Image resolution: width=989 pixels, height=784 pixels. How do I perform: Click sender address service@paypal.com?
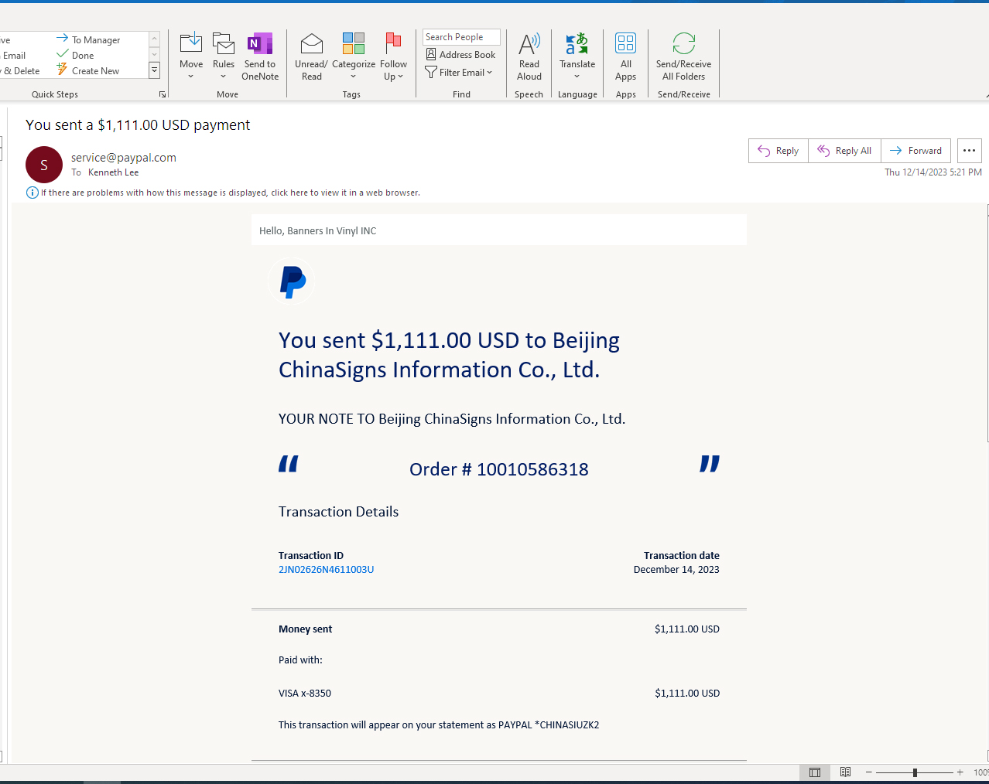click(124, 158)
